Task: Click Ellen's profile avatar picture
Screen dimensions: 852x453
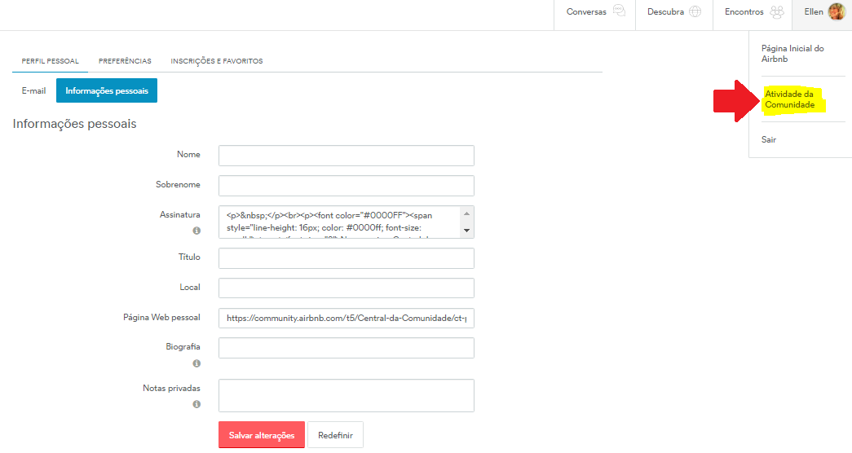Action: 837,11
